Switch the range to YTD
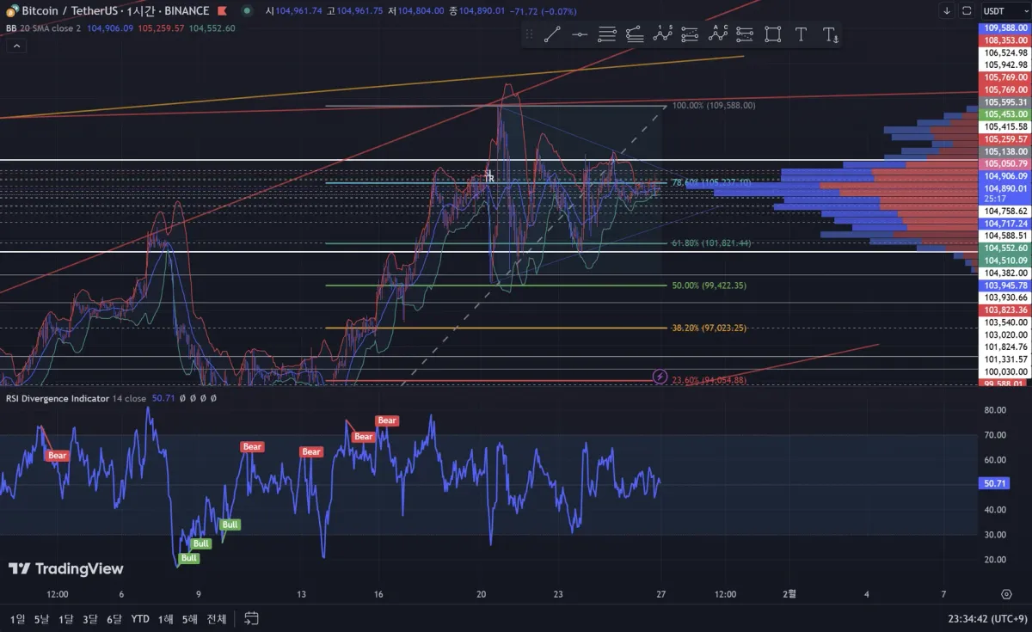The width and height of the screenshot is (1032, 632). coord(140,618)
